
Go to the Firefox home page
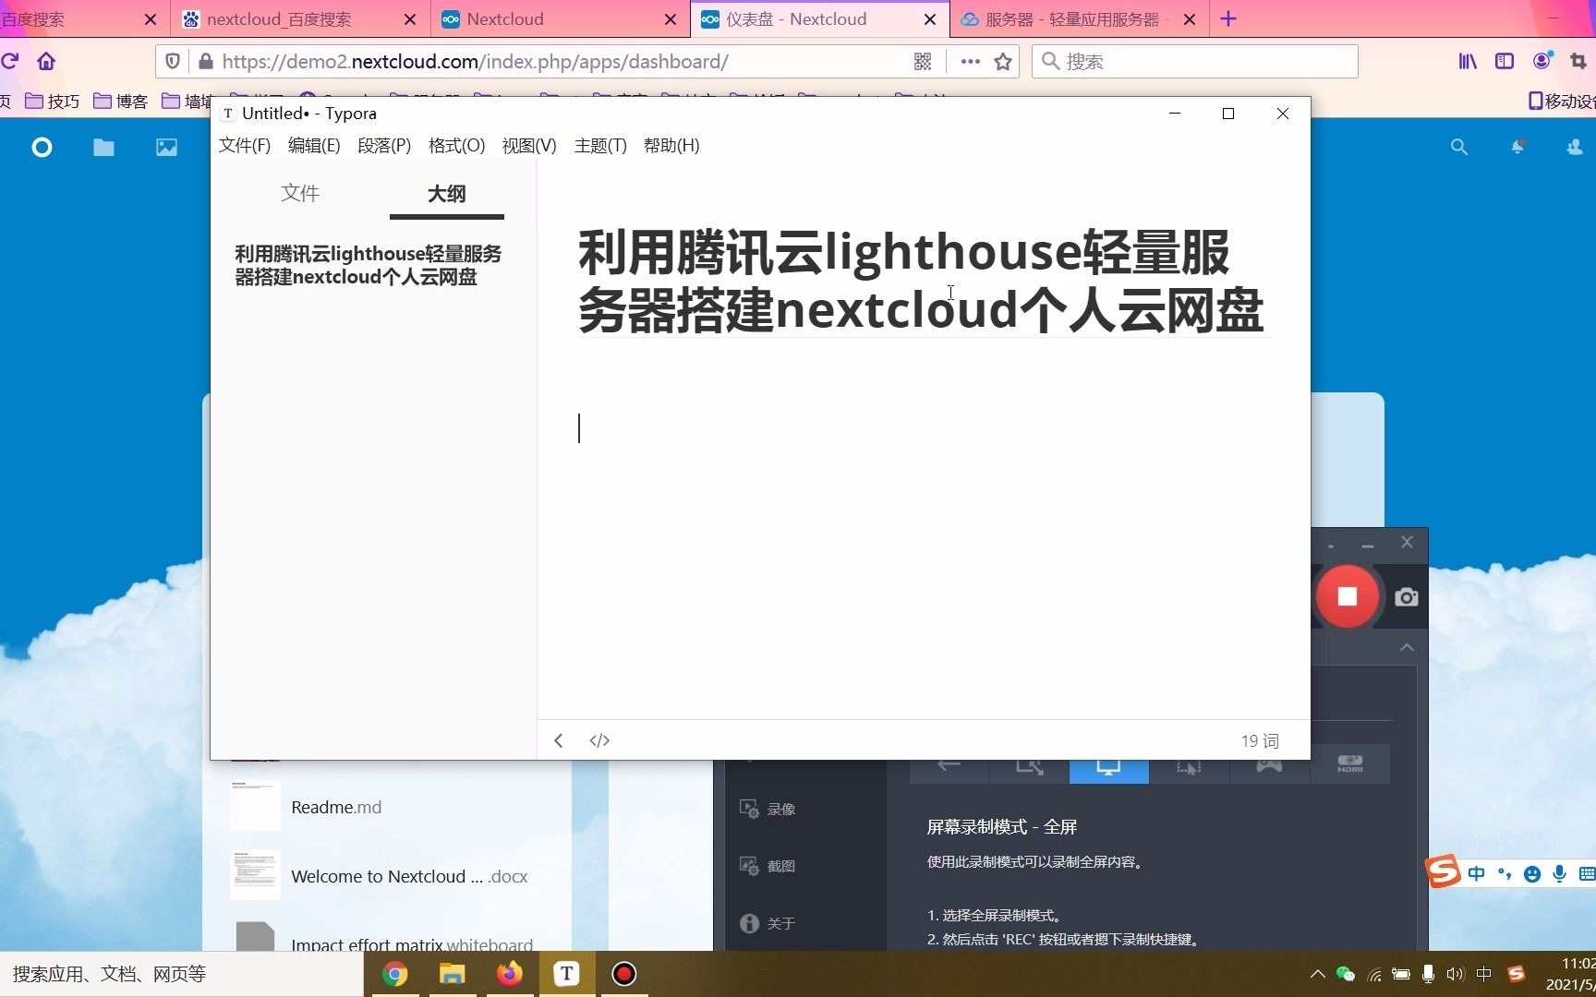pos(46,61)
